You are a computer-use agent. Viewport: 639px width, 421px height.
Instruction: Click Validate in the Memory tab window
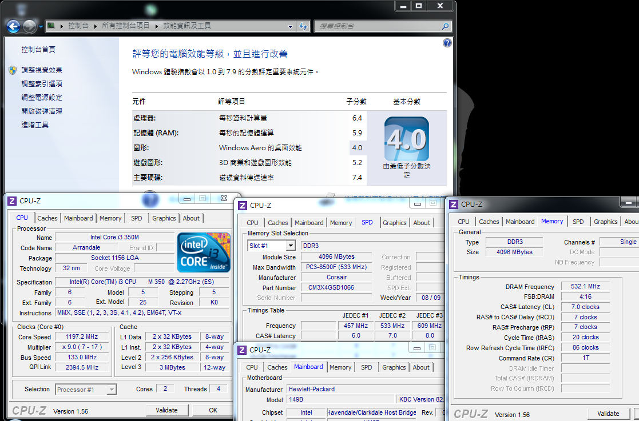point(608,413)
